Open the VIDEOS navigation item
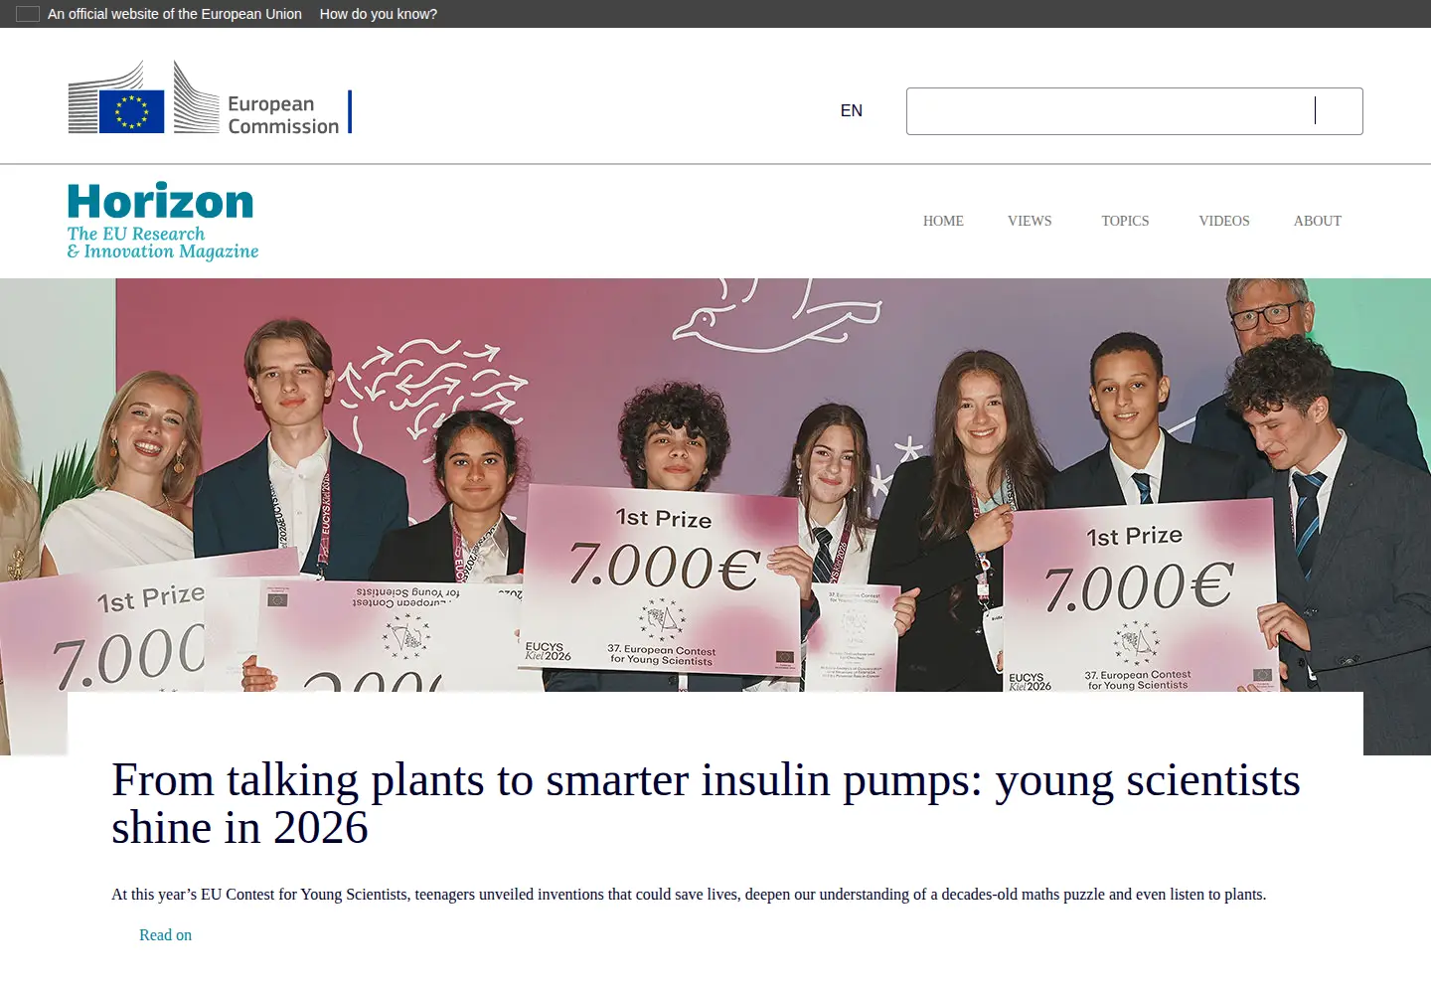Image resolution: width=1431 pixels, height=994 pixels. [x=1224, y=221]
